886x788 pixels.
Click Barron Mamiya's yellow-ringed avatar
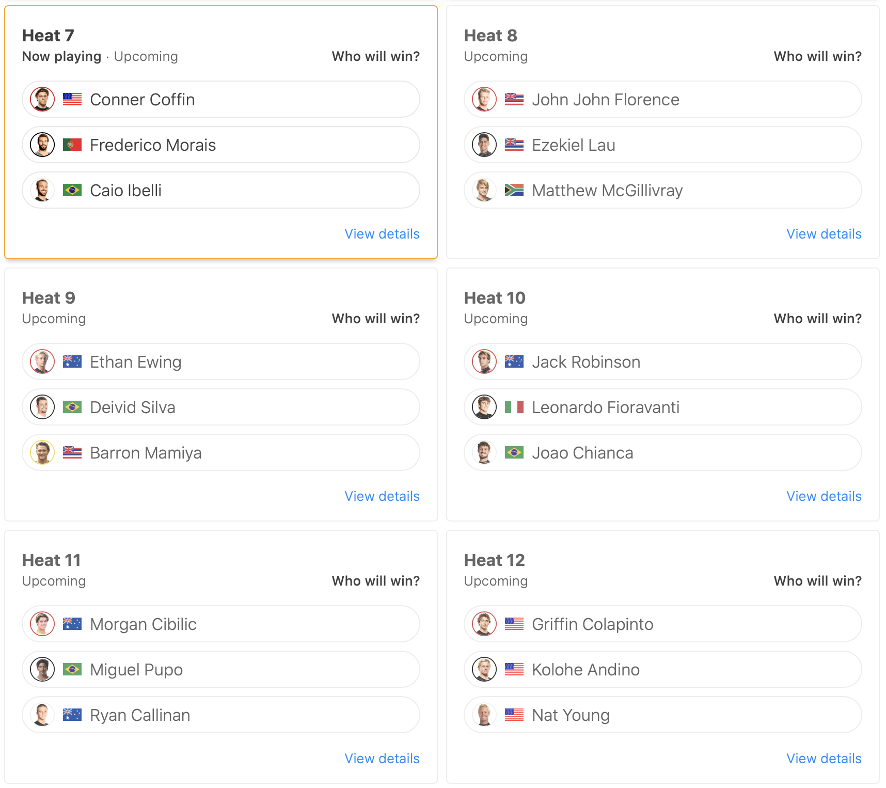42,452
